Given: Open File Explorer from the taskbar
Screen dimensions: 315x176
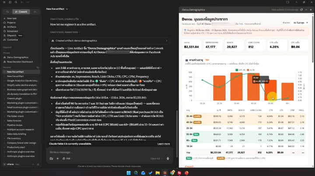Looking at the screenshot, I should 157,173.
